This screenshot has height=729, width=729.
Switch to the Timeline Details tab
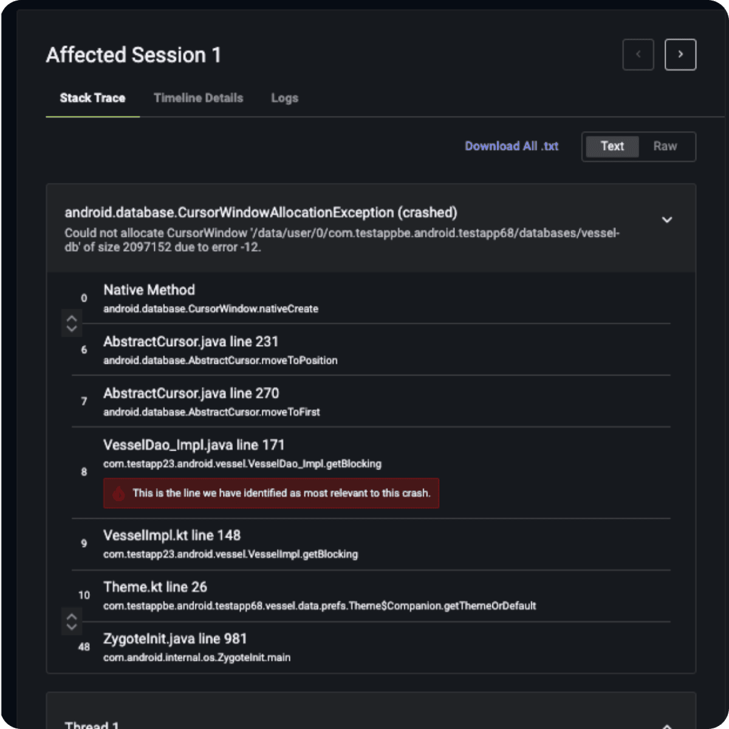tap(199, 98)
